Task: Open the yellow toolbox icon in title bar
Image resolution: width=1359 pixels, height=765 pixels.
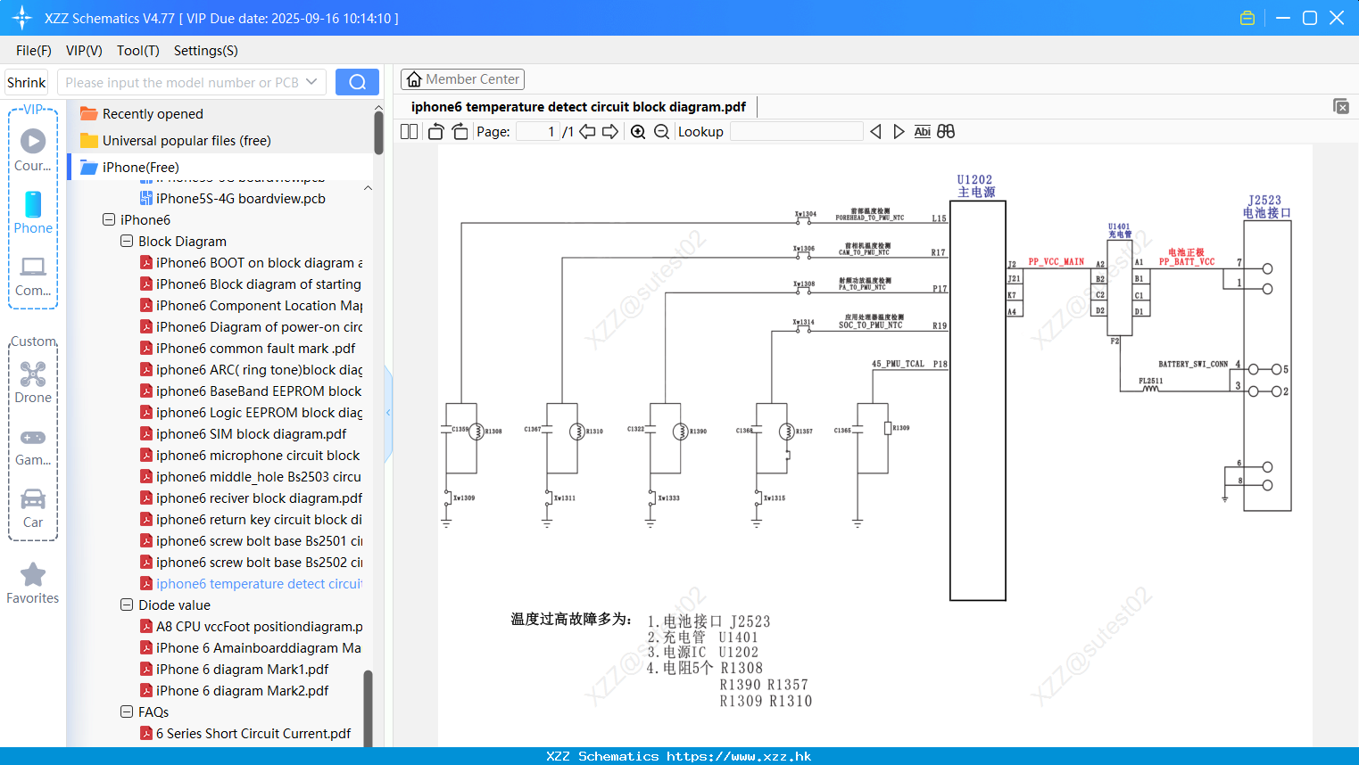Action: (x=1247, y=18)
